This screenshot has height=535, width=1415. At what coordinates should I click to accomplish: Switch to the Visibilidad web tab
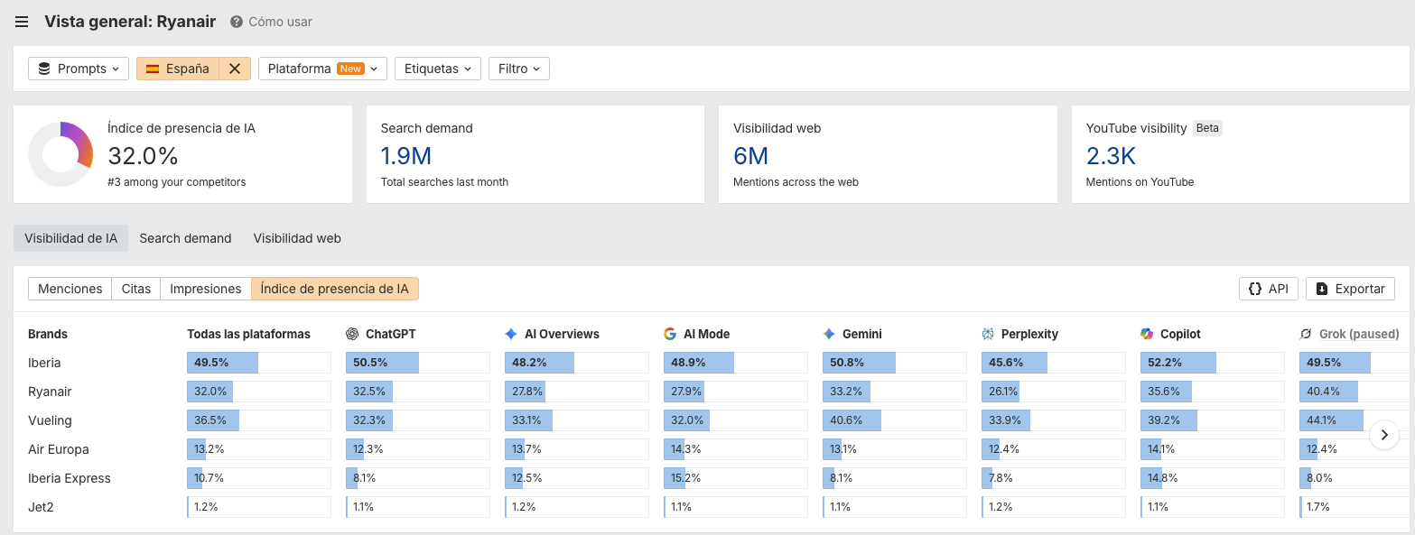tap(297, 238)
